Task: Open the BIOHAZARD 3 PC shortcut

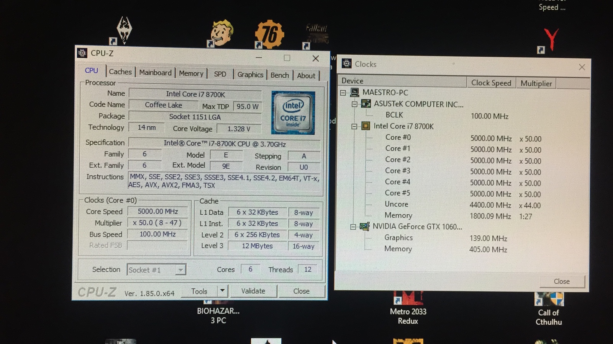Action: pyautogui.click(x=218, y=312)
